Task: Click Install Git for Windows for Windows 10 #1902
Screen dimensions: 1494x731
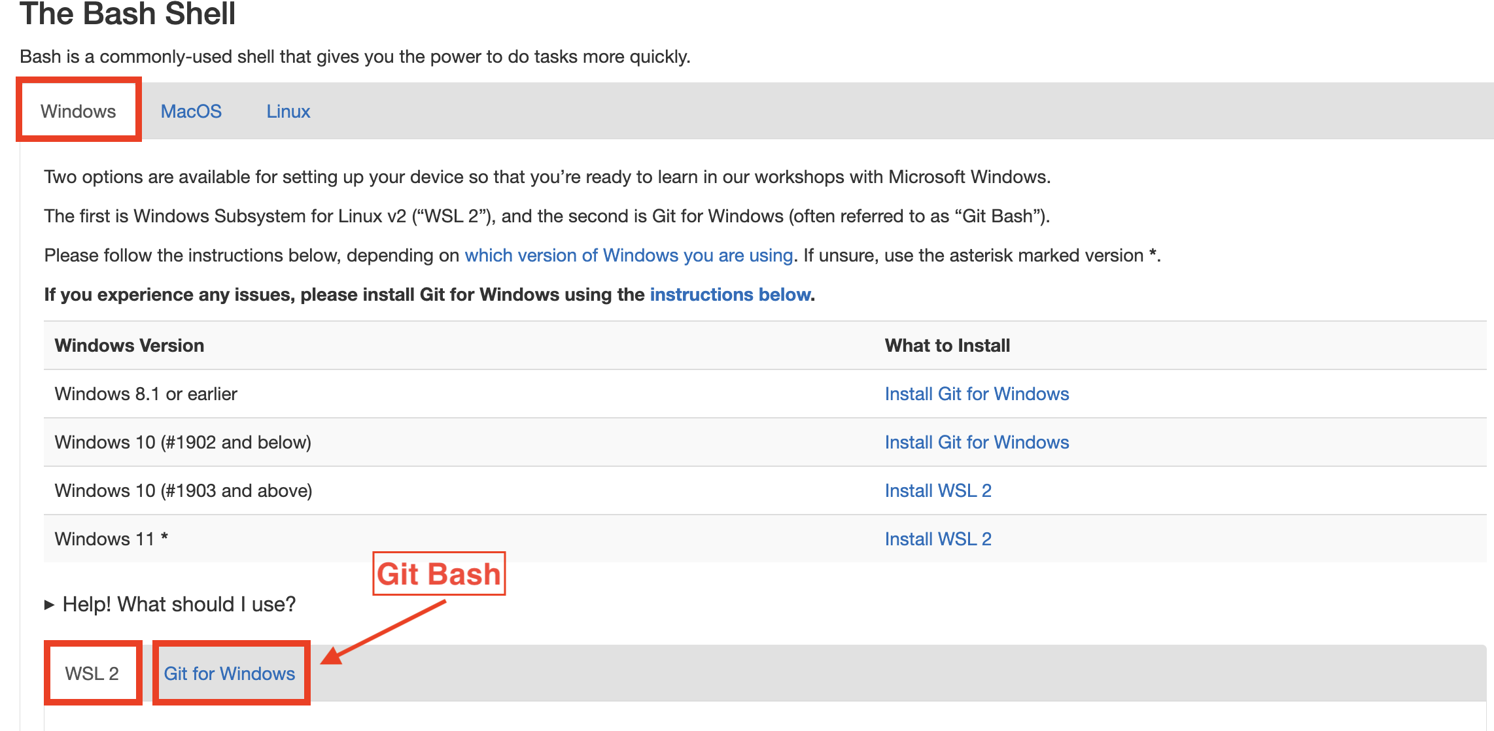Action: pyautogui.click(x=977, y=442)
